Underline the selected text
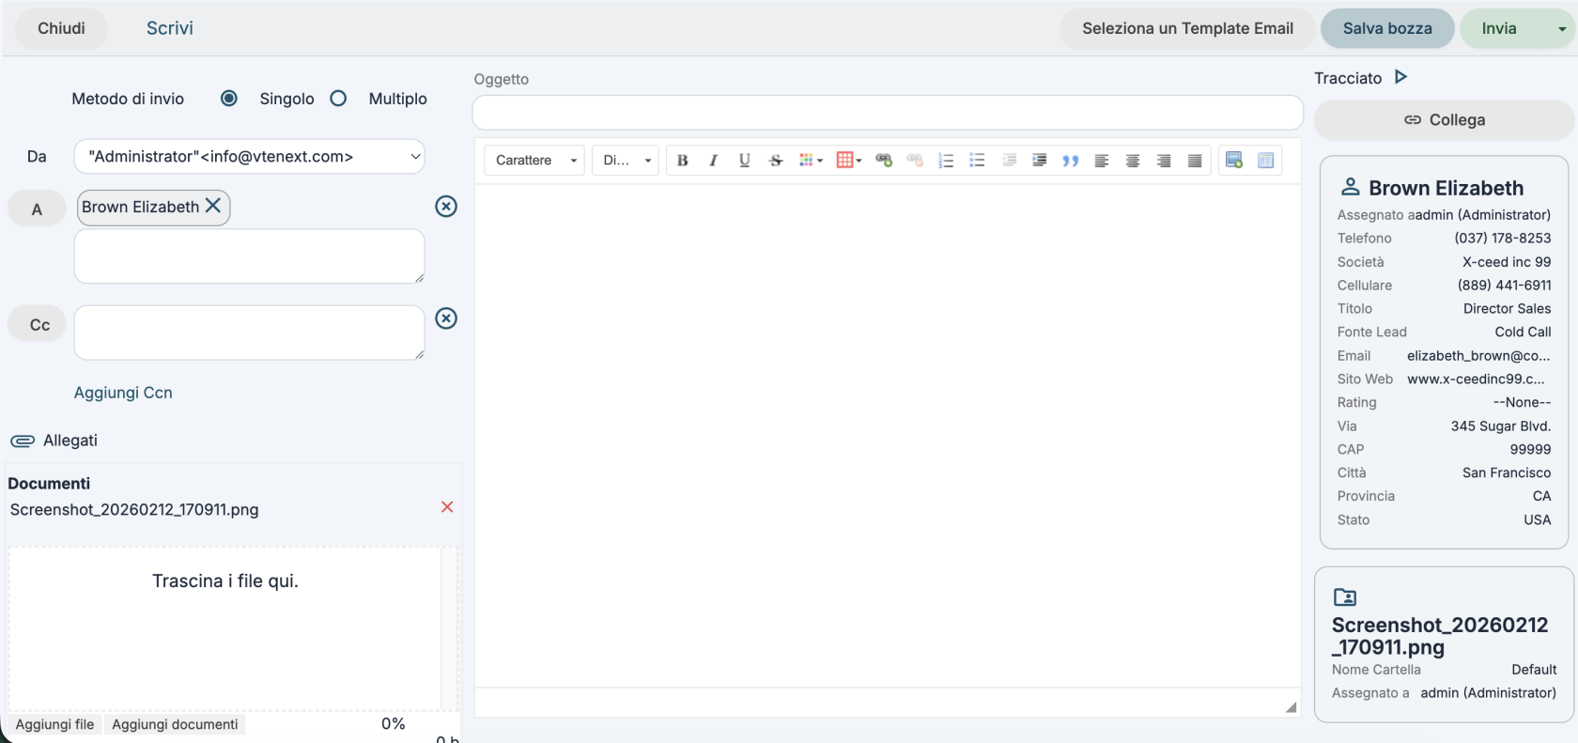The height and width of the screenshot is (743, 1578). click(x=745, y=161)
